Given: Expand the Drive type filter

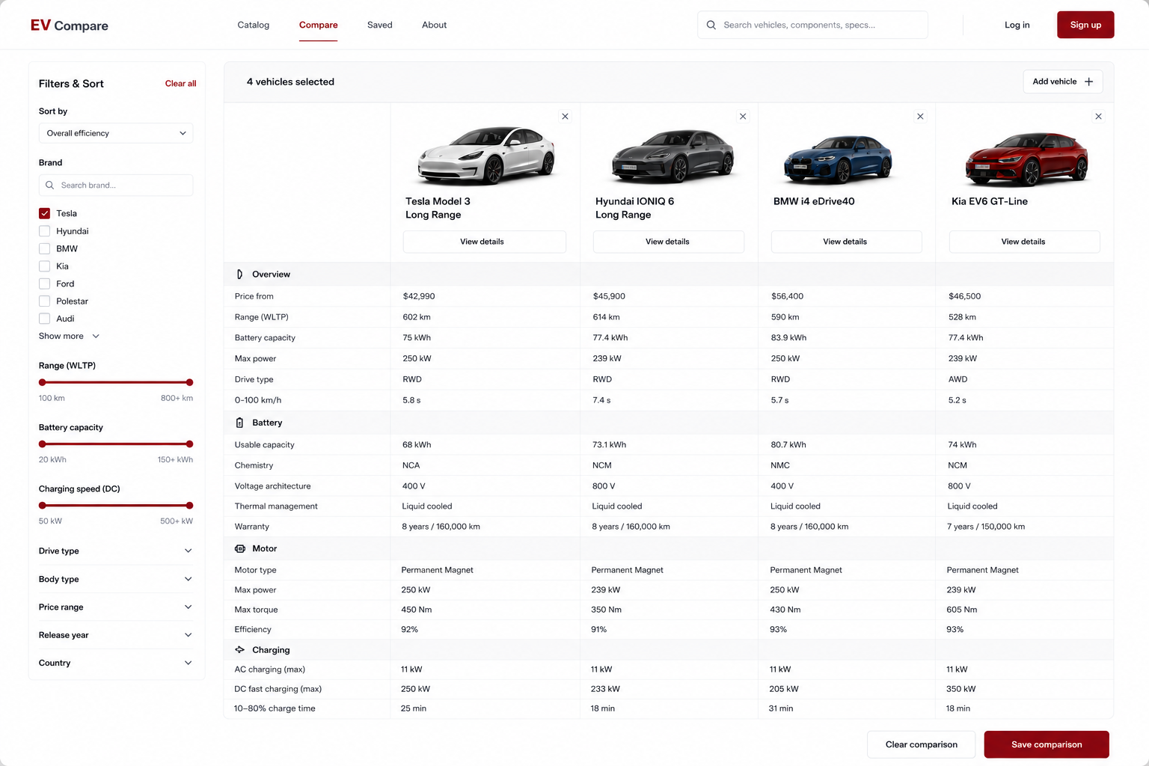Looking at the screenshot, I should click(116, 551).
